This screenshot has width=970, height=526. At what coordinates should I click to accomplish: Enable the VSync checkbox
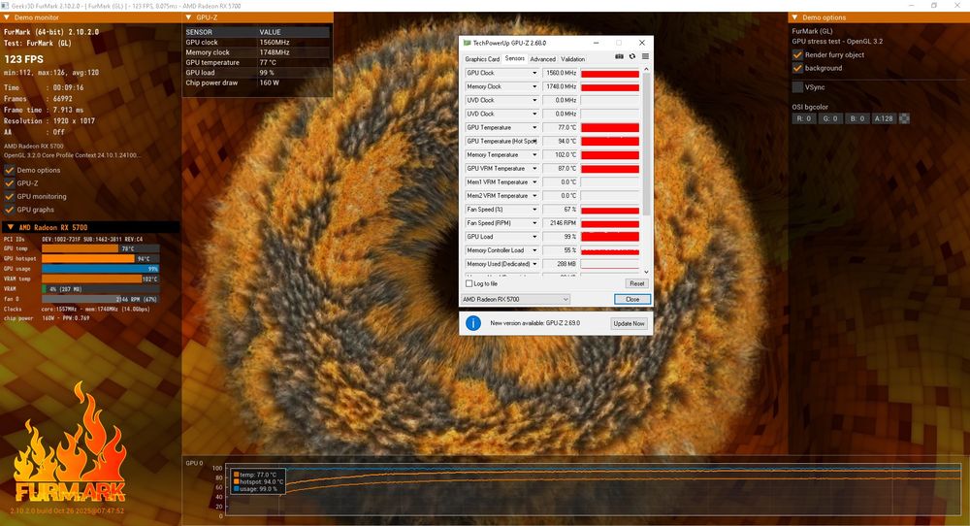pyautogui.click(x=797, y=87)
